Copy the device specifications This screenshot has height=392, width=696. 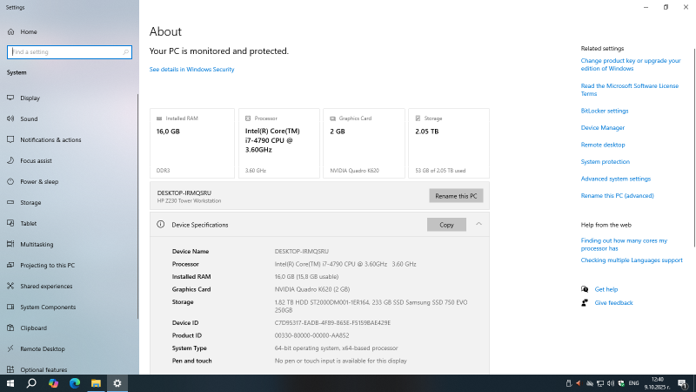pyautogui.click(x=446, y=225)
